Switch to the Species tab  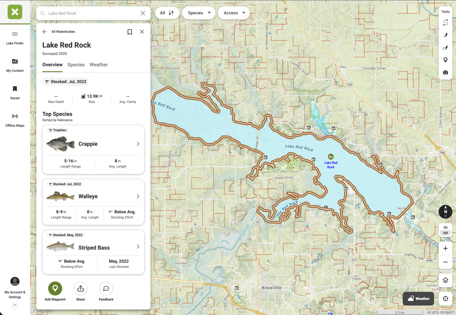pyautogui.click(x=76, y=65)
